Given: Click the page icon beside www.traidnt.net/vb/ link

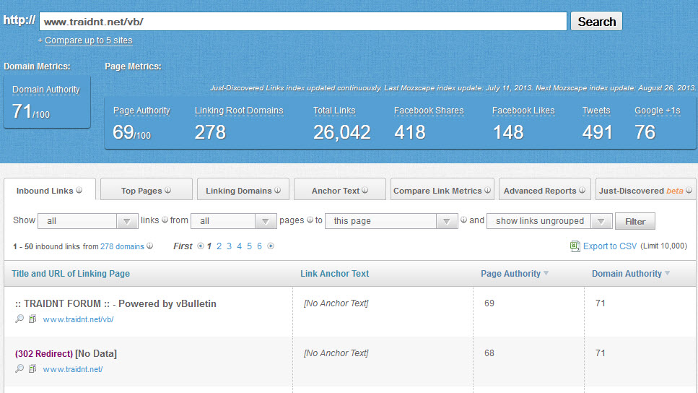Looking at the screenshot, I should 32,319.
